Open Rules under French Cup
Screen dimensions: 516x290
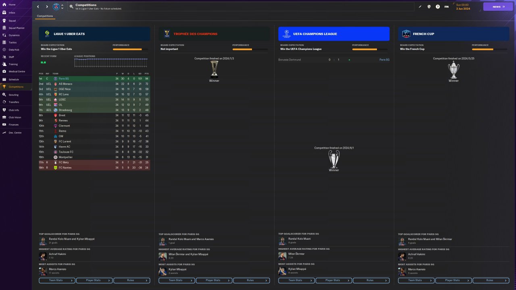pyautogui.click(x=491, y=280)
